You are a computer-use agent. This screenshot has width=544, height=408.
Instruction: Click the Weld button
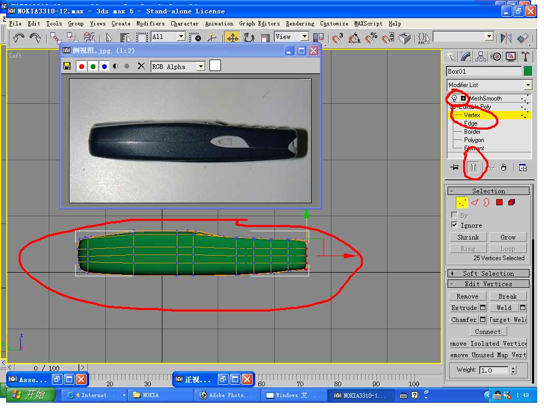(504, 308)
